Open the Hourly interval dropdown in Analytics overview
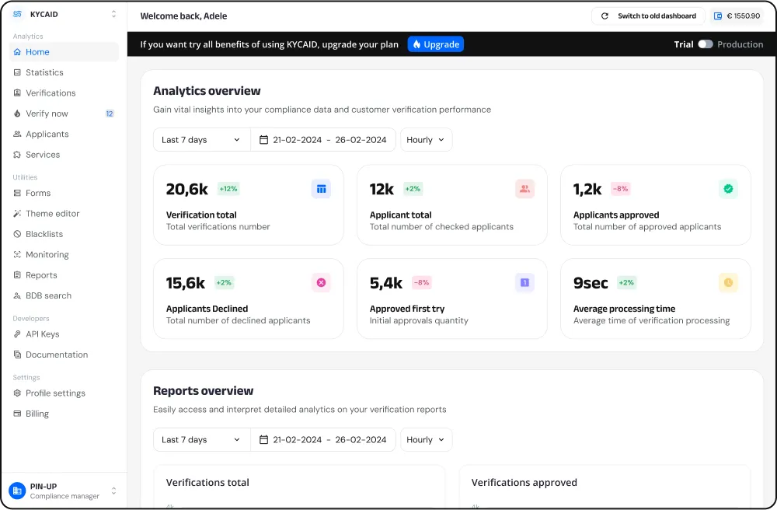This screenshot has height=510, width=777. point(426,139)
